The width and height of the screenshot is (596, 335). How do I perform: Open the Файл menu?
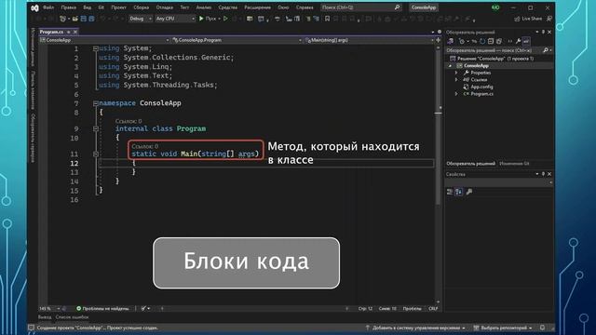pyautogui.click(x=48, y=7)
